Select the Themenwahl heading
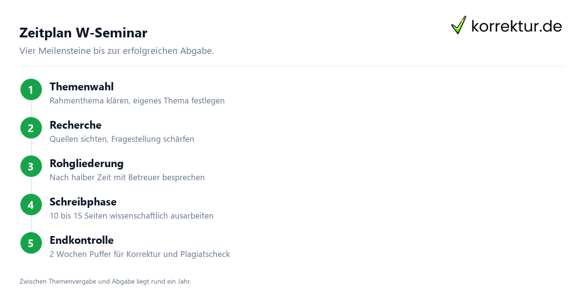 [82, 87]
